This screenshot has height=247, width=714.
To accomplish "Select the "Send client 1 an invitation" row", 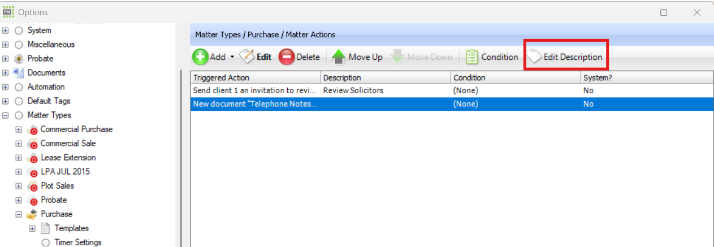I will click(452, 90).
